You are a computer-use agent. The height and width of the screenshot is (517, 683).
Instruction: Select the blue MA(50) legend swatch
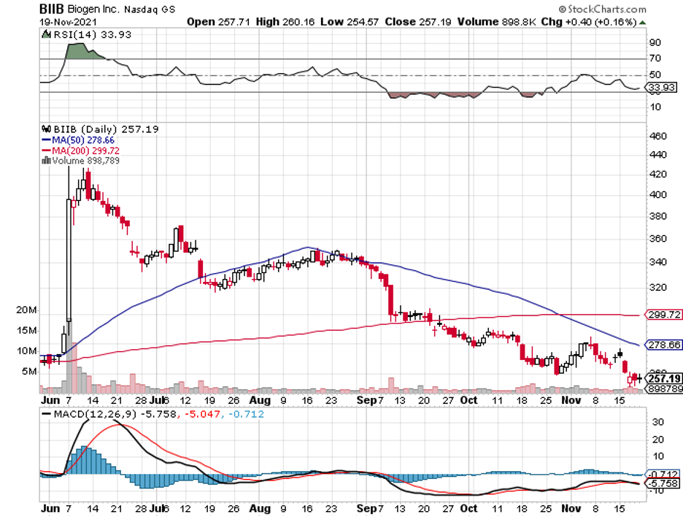pyautogui.click(x=46, y=139)
